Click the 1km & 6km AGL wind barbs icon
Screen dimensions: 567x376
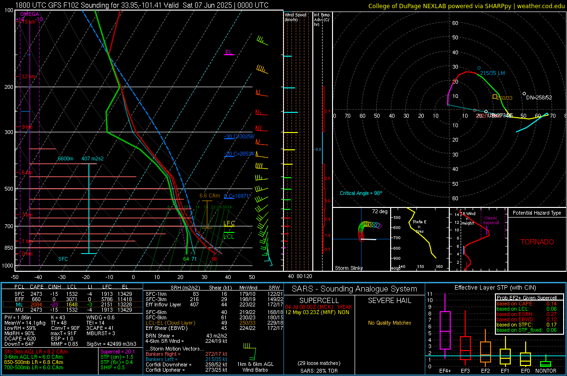click(250, 352)
